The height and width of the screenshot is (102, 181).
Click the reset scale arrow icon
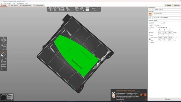[176, 37]
